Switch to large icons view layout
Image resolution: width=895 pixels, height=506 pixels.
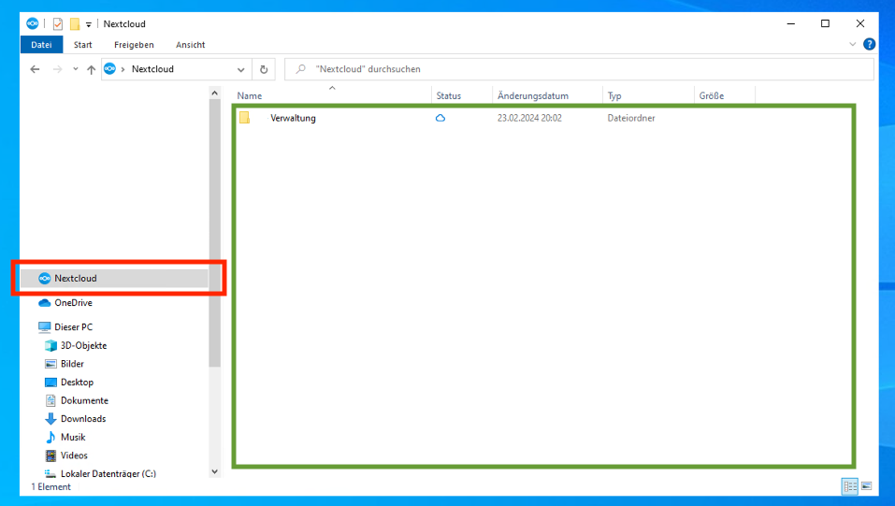(x=866, y=486)
